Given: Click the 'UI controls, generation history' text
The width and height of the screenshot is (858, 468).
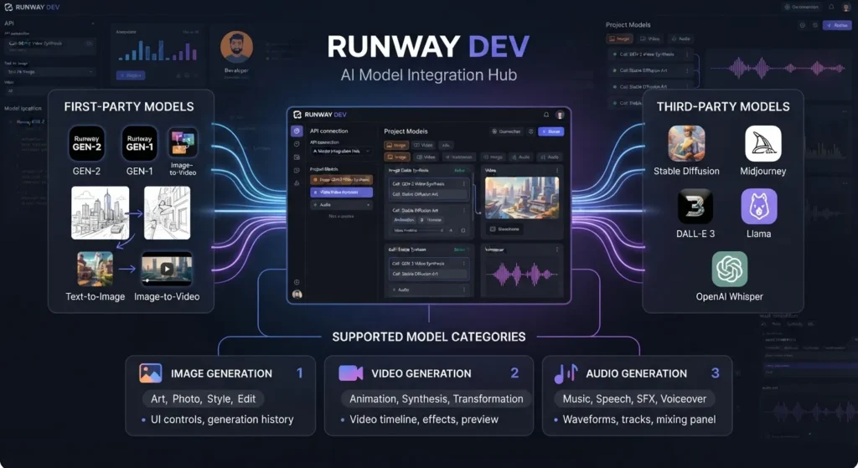Looking at the screenshot, I should (222, 419).
